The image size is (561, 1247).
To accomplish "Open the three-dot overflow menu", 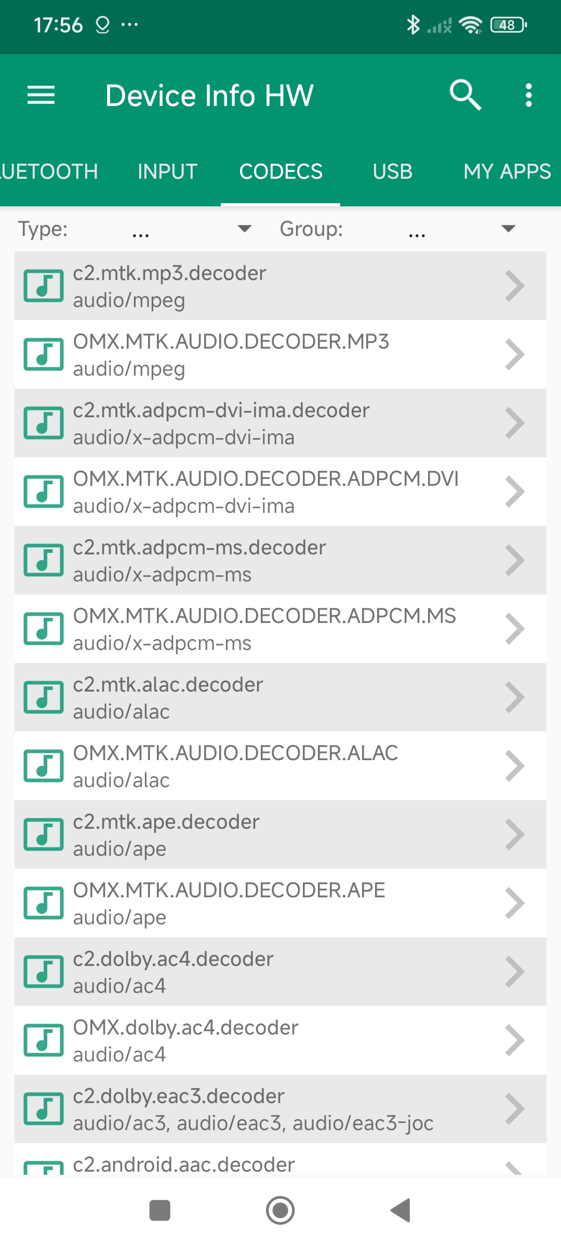I will tap(528, 95).
